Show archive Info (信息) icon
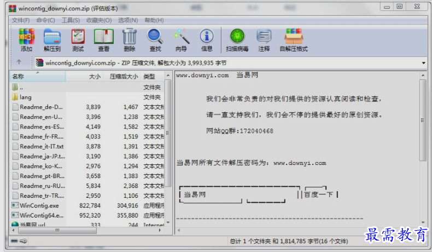The width and height of the screenshot is (432, 252). (207, 37)
